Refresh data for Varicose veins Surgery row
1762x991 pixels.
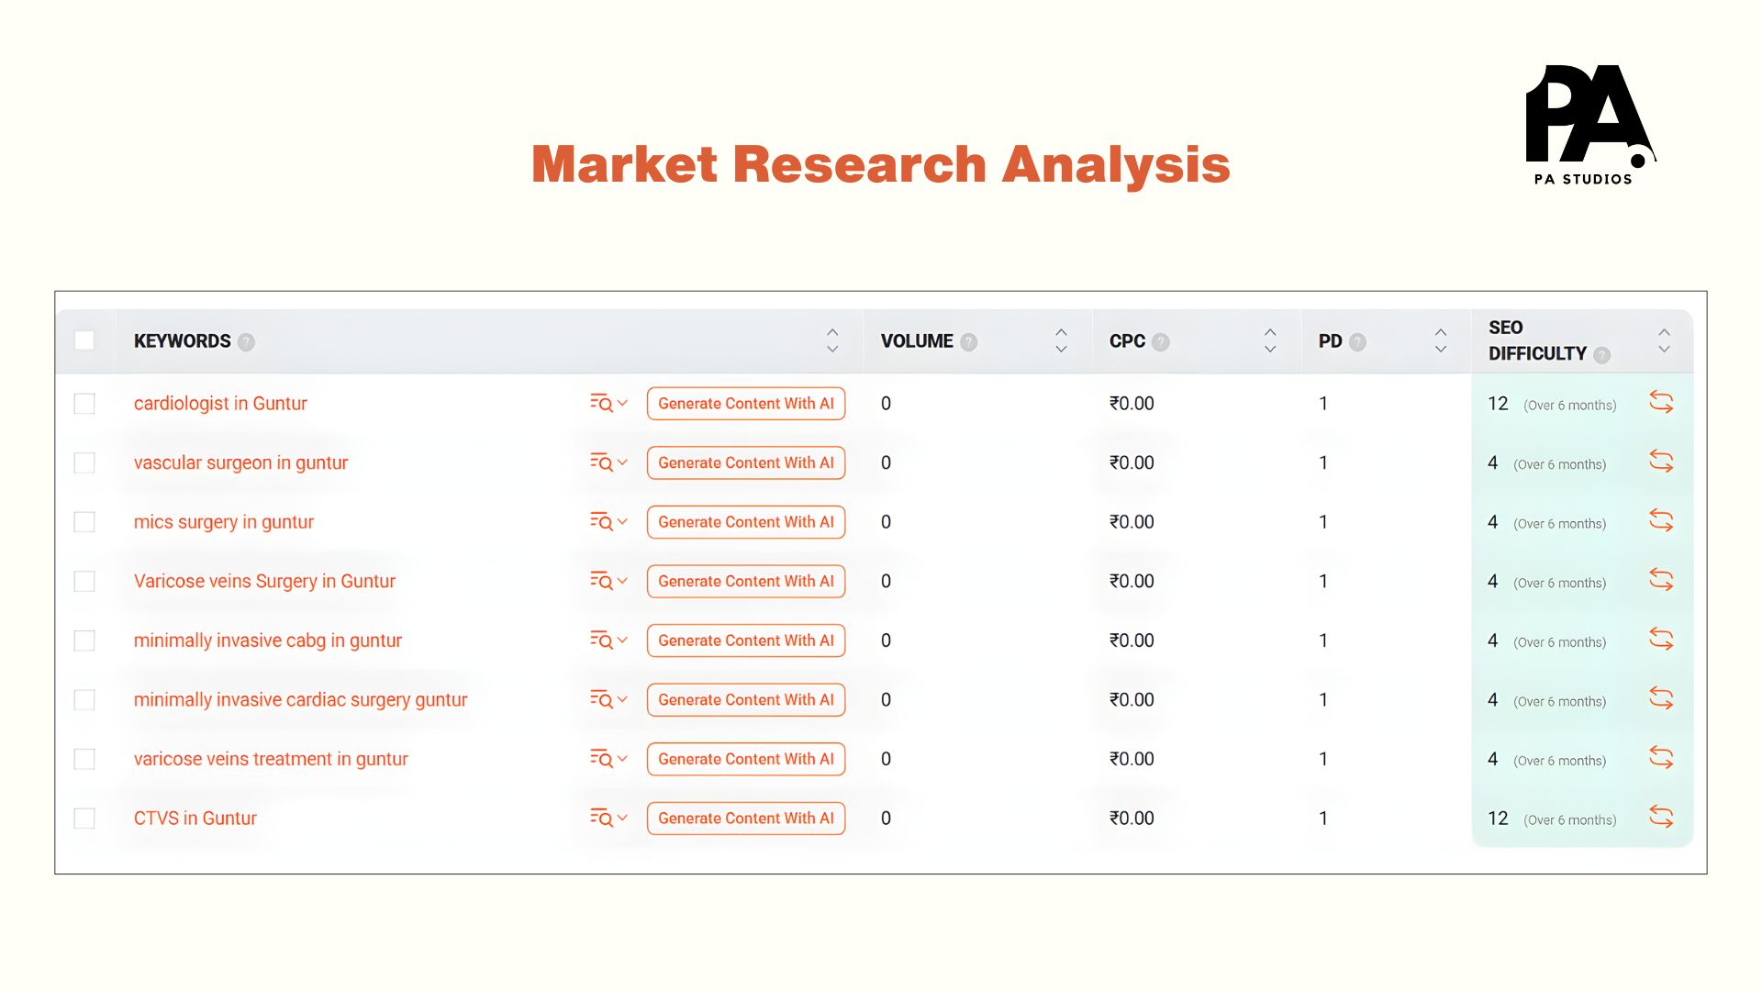[x=1661, y=580]
